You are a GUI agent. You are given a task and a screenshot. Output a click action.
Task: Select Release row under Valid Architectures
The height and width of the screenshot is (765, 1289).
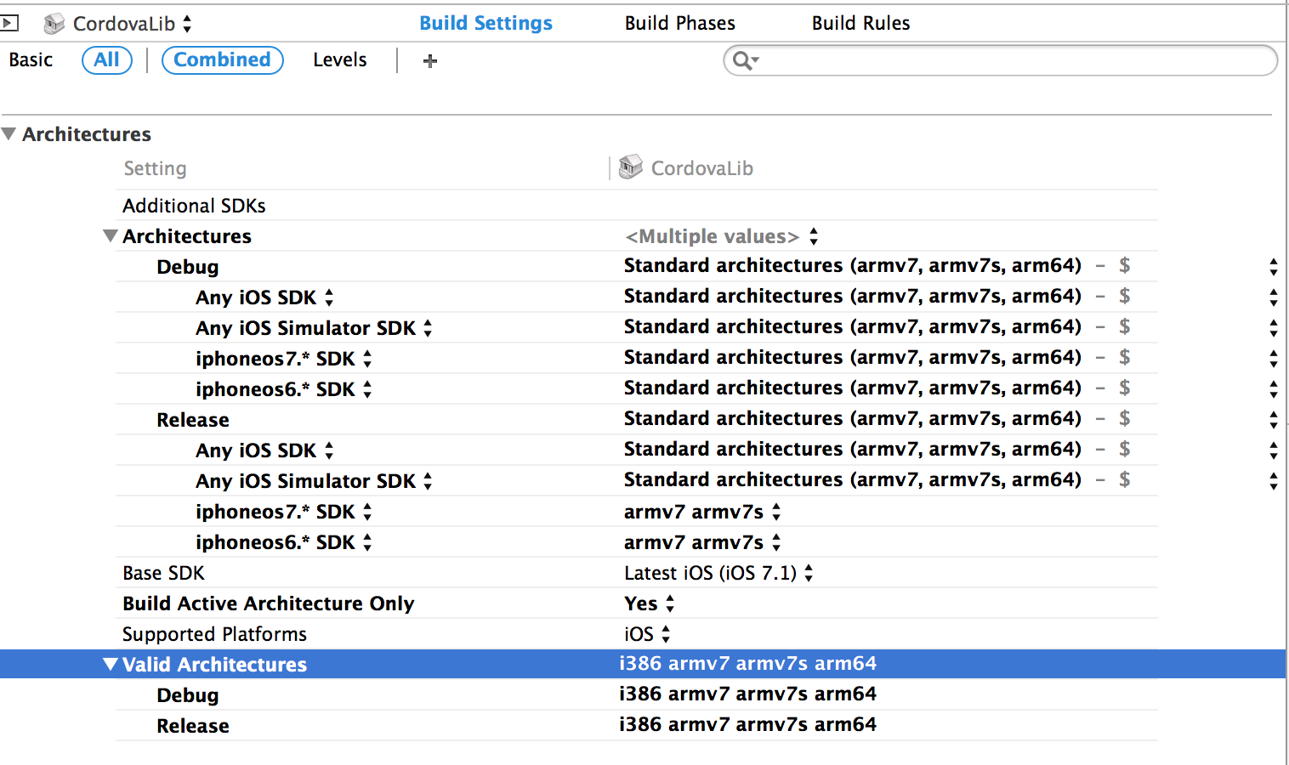coord(637,725)
